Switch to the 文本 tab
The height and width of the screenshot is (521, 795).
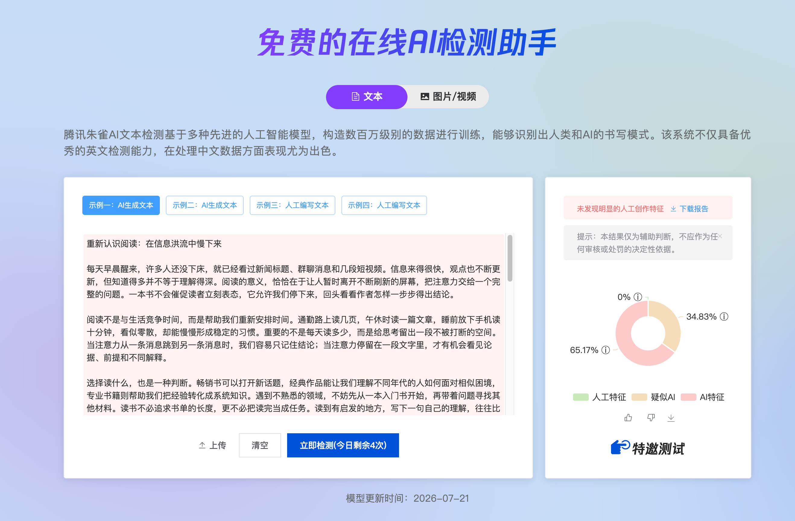tap(366, 97)
